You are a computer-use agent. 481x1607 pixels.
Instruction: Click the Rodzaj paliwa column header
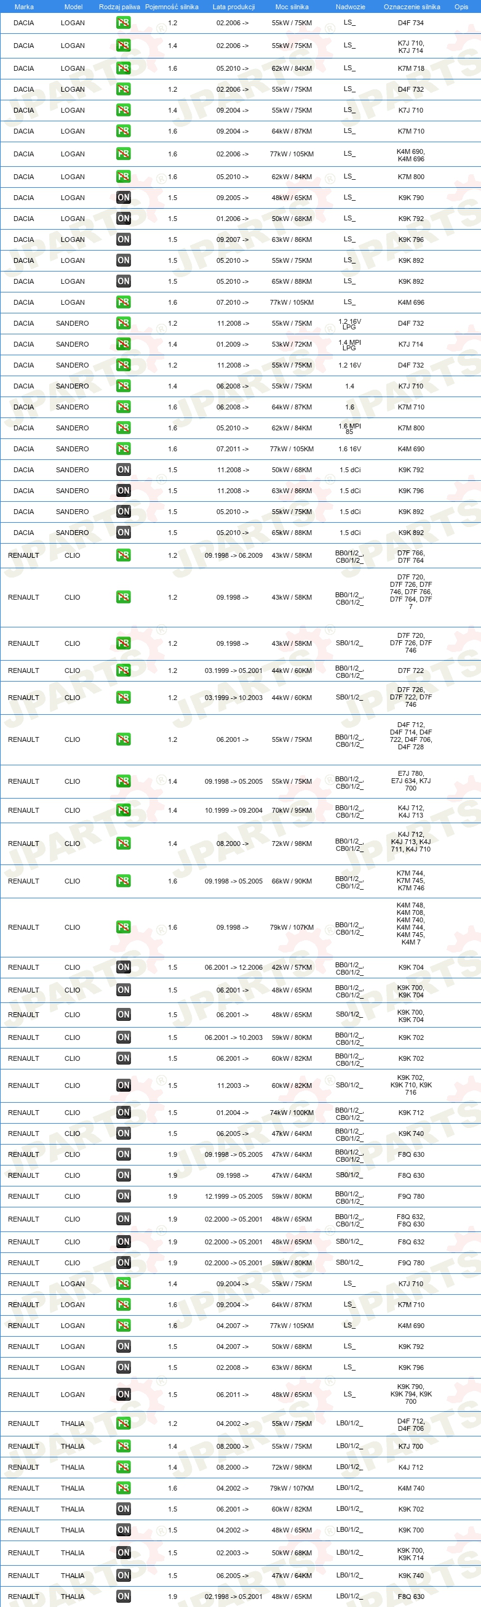tap(119, 7)
